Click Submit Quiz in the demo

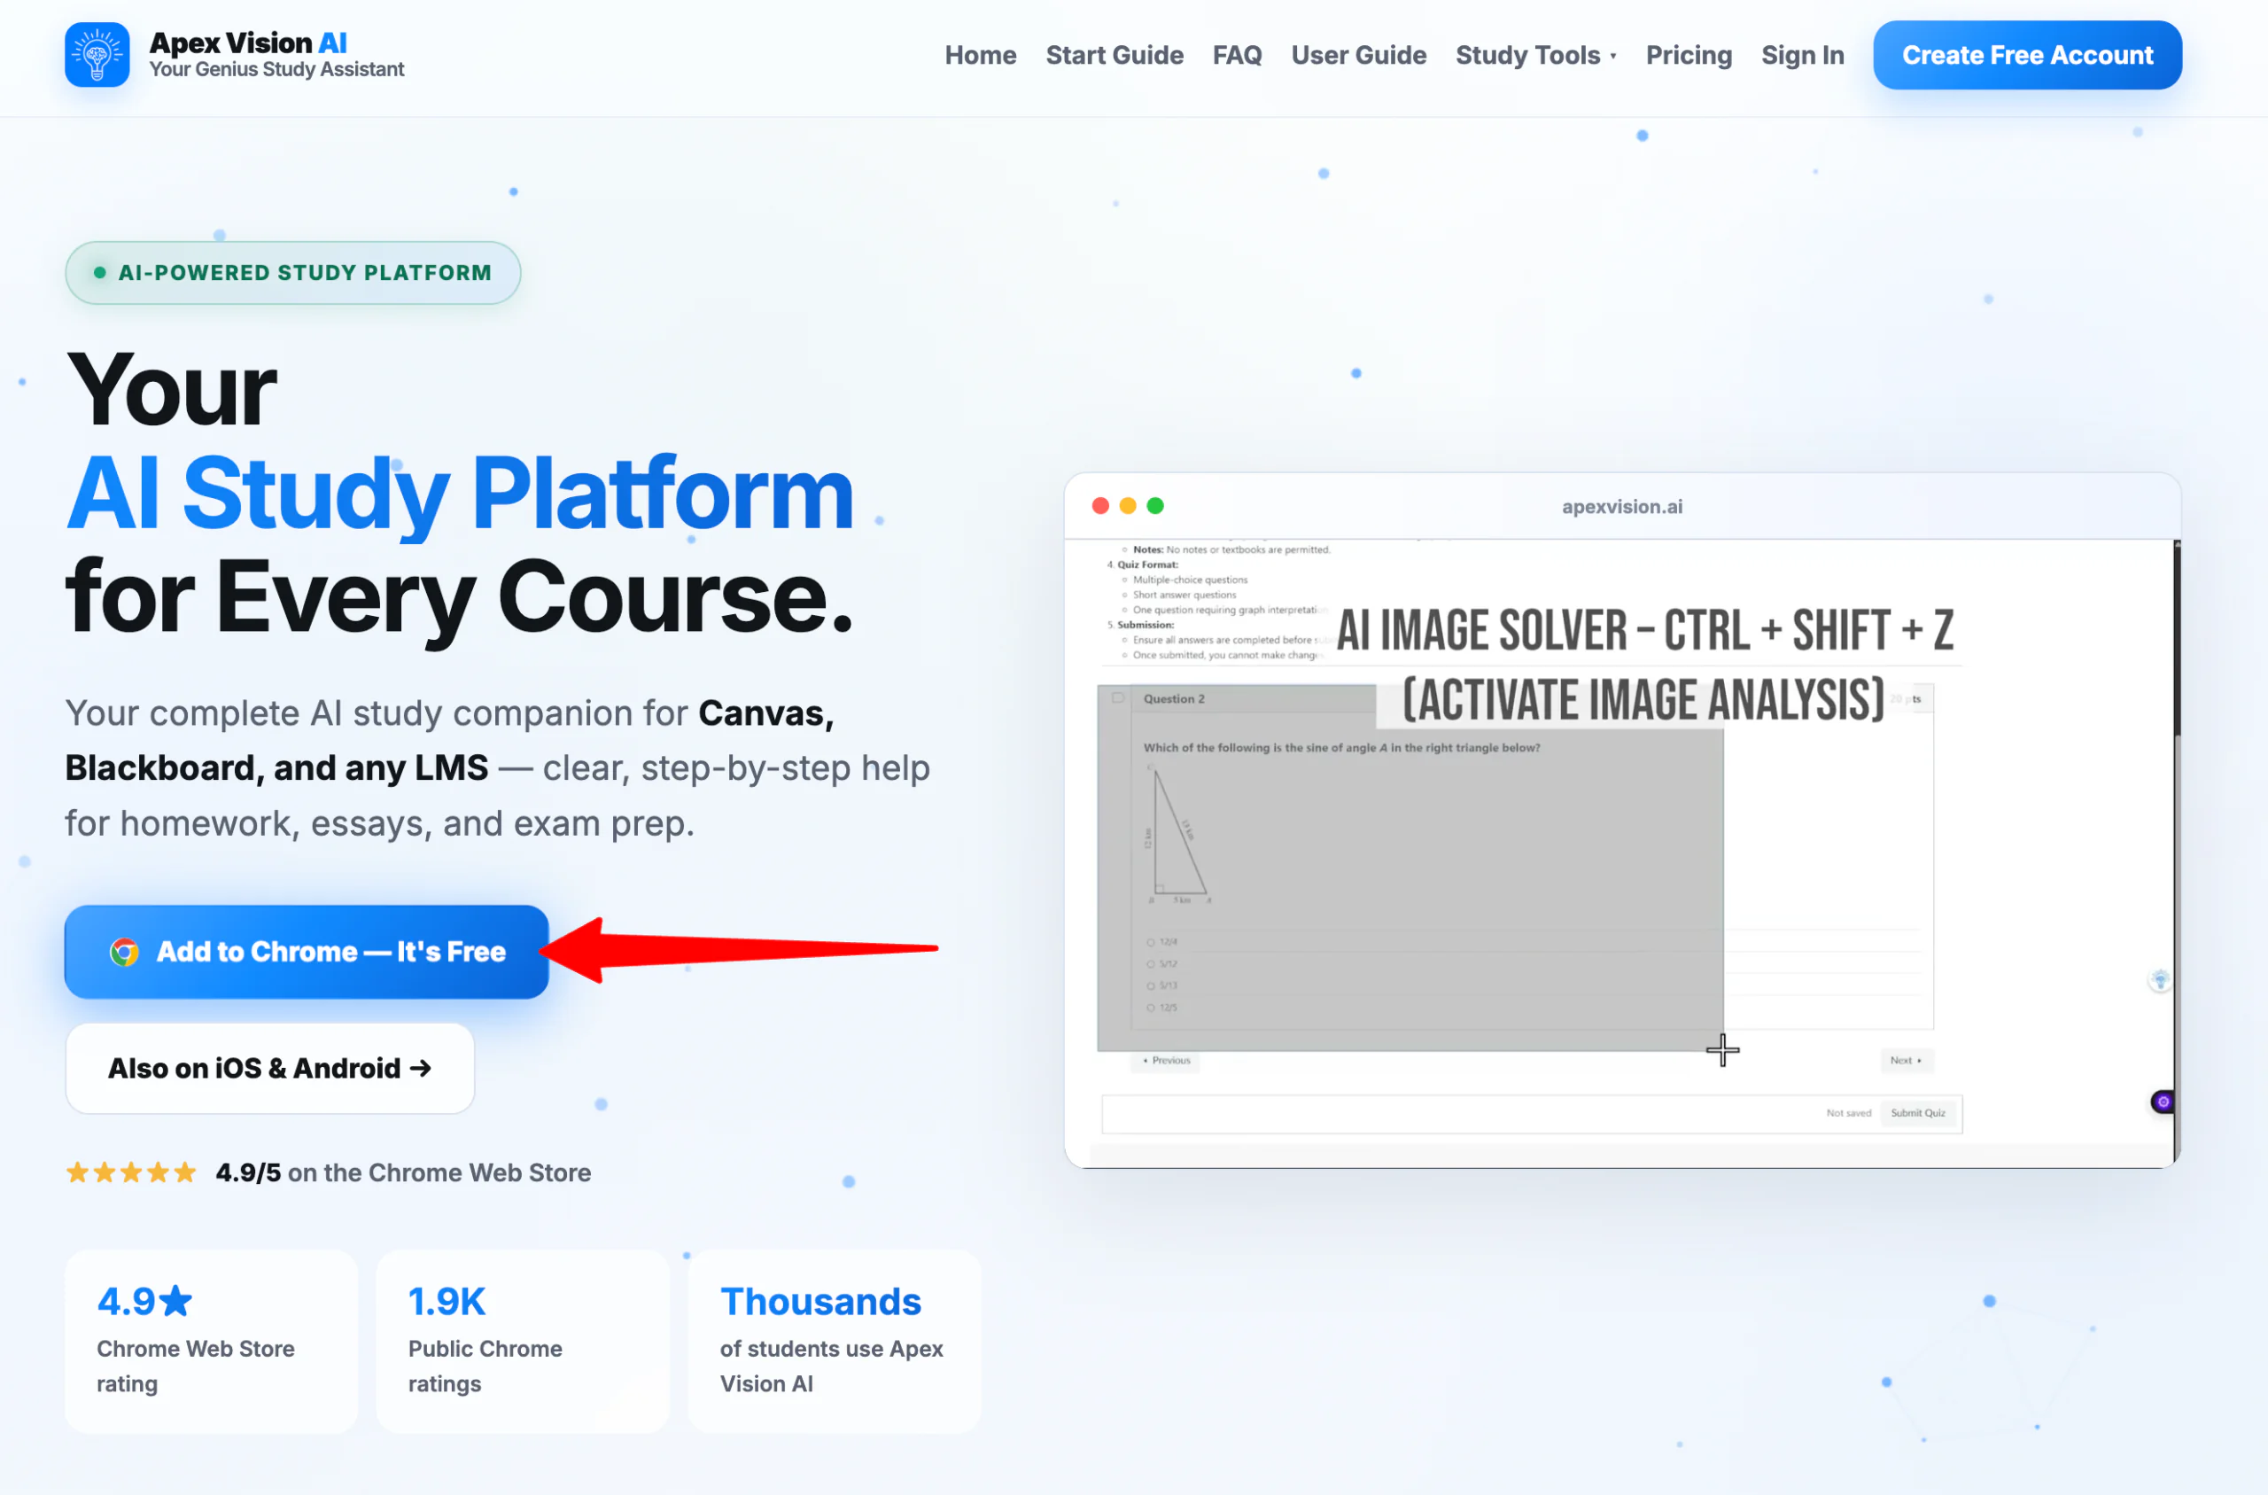[1917, 1113]
